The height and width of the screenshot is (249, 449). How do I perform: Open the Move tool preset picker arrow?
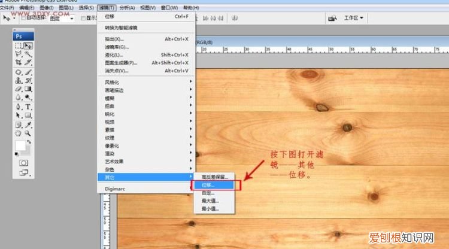14,19
